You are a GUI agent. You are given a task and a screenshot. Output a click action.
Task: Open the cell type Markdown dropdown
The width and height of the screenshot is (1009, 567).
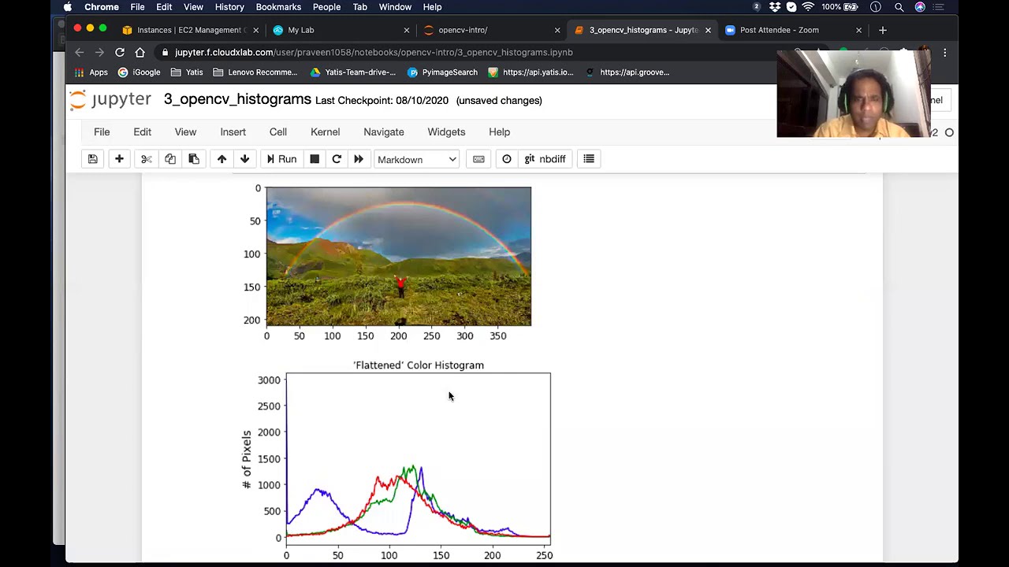[416, 159]
